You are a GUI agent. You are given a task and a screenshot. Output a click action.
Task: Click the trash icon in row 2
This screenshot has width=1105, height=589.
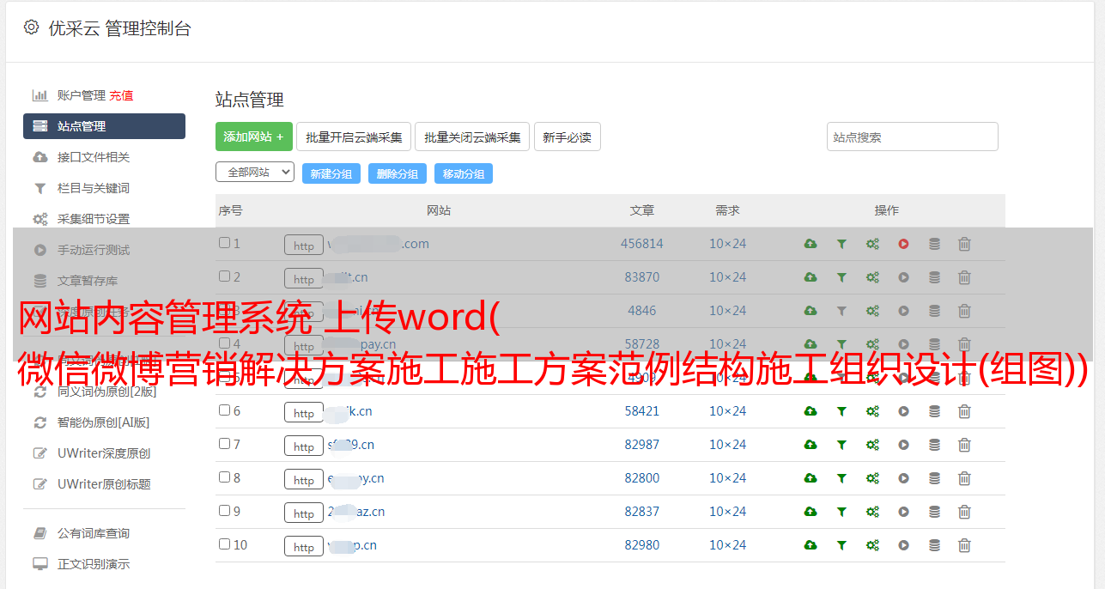[964, 277]
